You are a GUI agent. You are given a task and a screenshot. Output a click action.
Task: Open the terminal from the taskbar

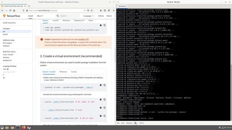[18, 127]
